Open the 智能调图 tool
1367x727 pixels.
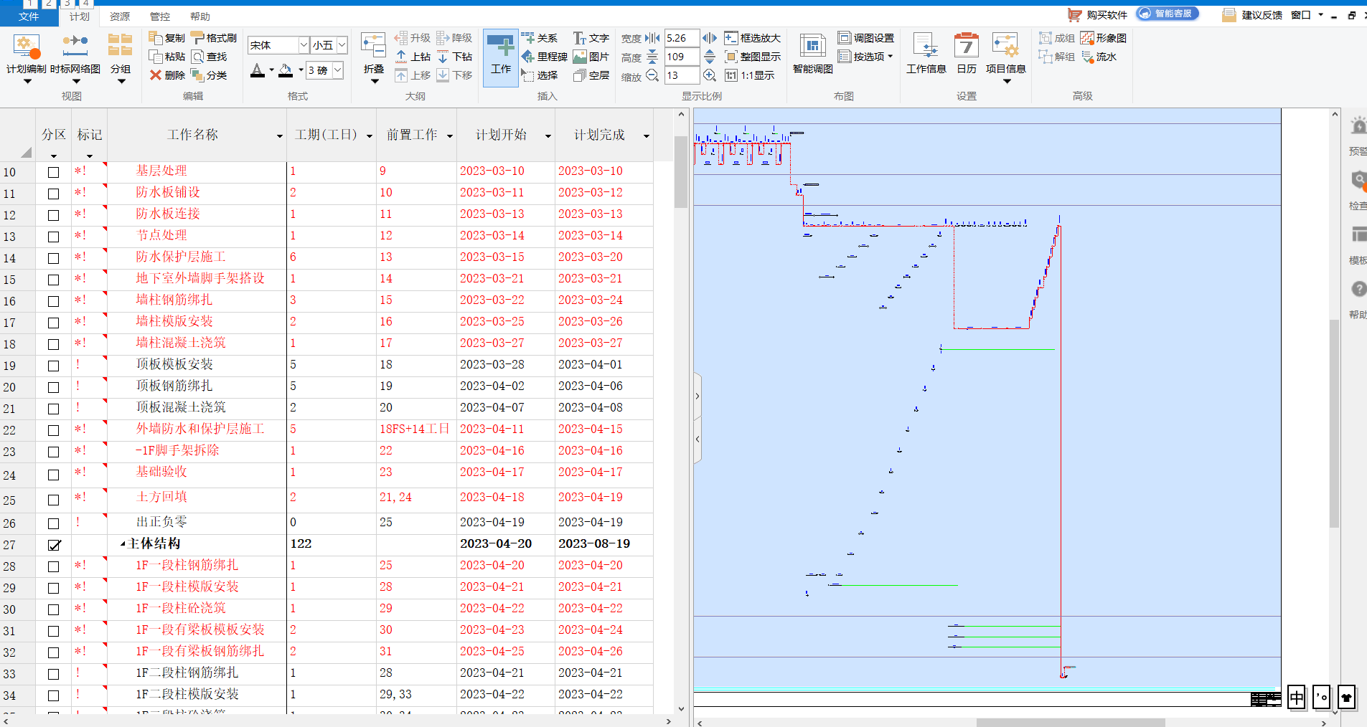tap(812, 54)
